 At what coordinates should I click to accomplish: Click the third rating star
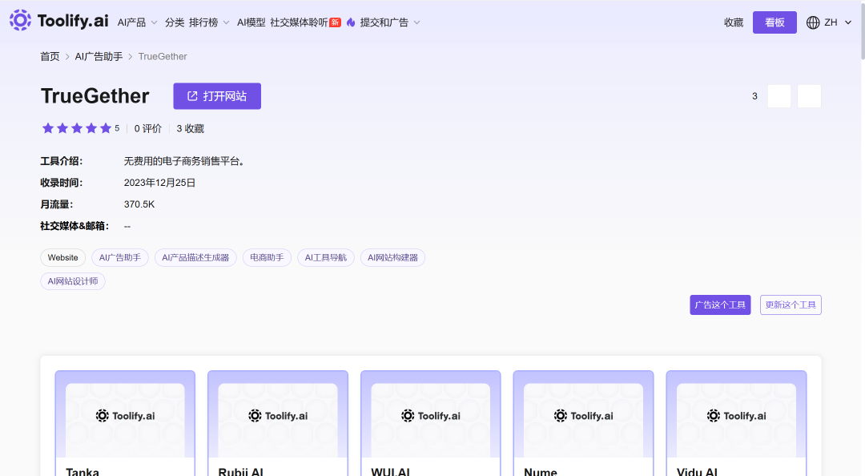tap(77, 128)
